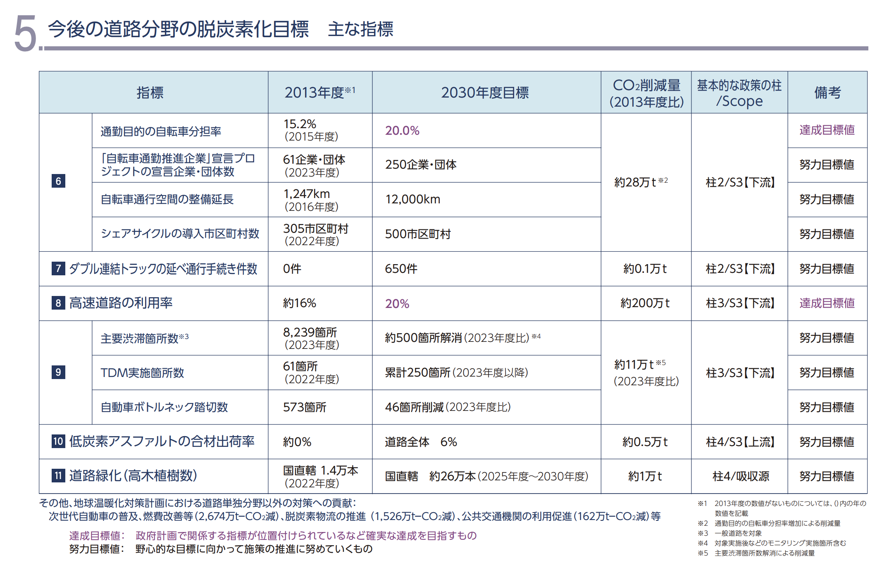The height and width of the screenshot is (563, 882).
Task: Click the number 11 badge beside 道路緑化
Action: tap(58, 475)
